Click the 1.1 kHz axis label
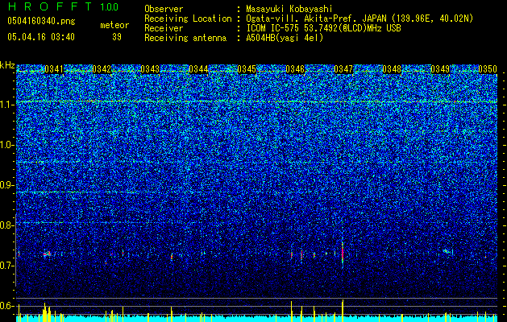This screenshot has width=507, height=322. point(6,105)
